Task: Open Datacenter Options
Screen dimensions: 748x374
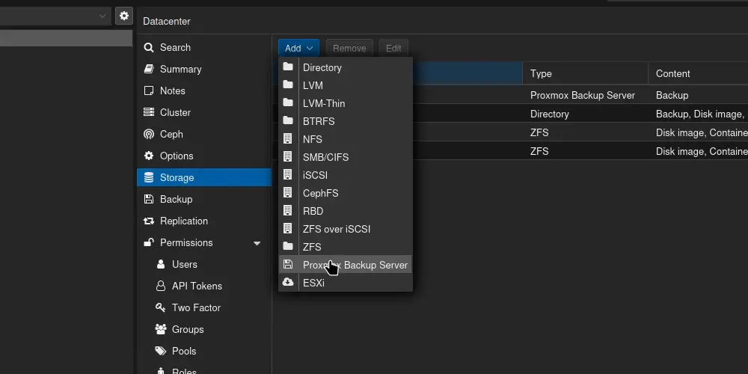Action: 204,156
